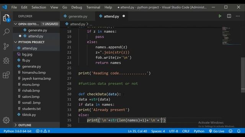Open the Source Control view
Viewport: 245px width, 137px height.
tap(6, 46)
